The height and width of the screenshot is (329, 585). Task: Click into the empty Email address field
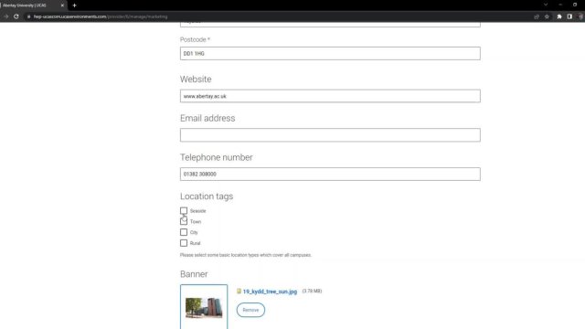[x=330, y=135]
